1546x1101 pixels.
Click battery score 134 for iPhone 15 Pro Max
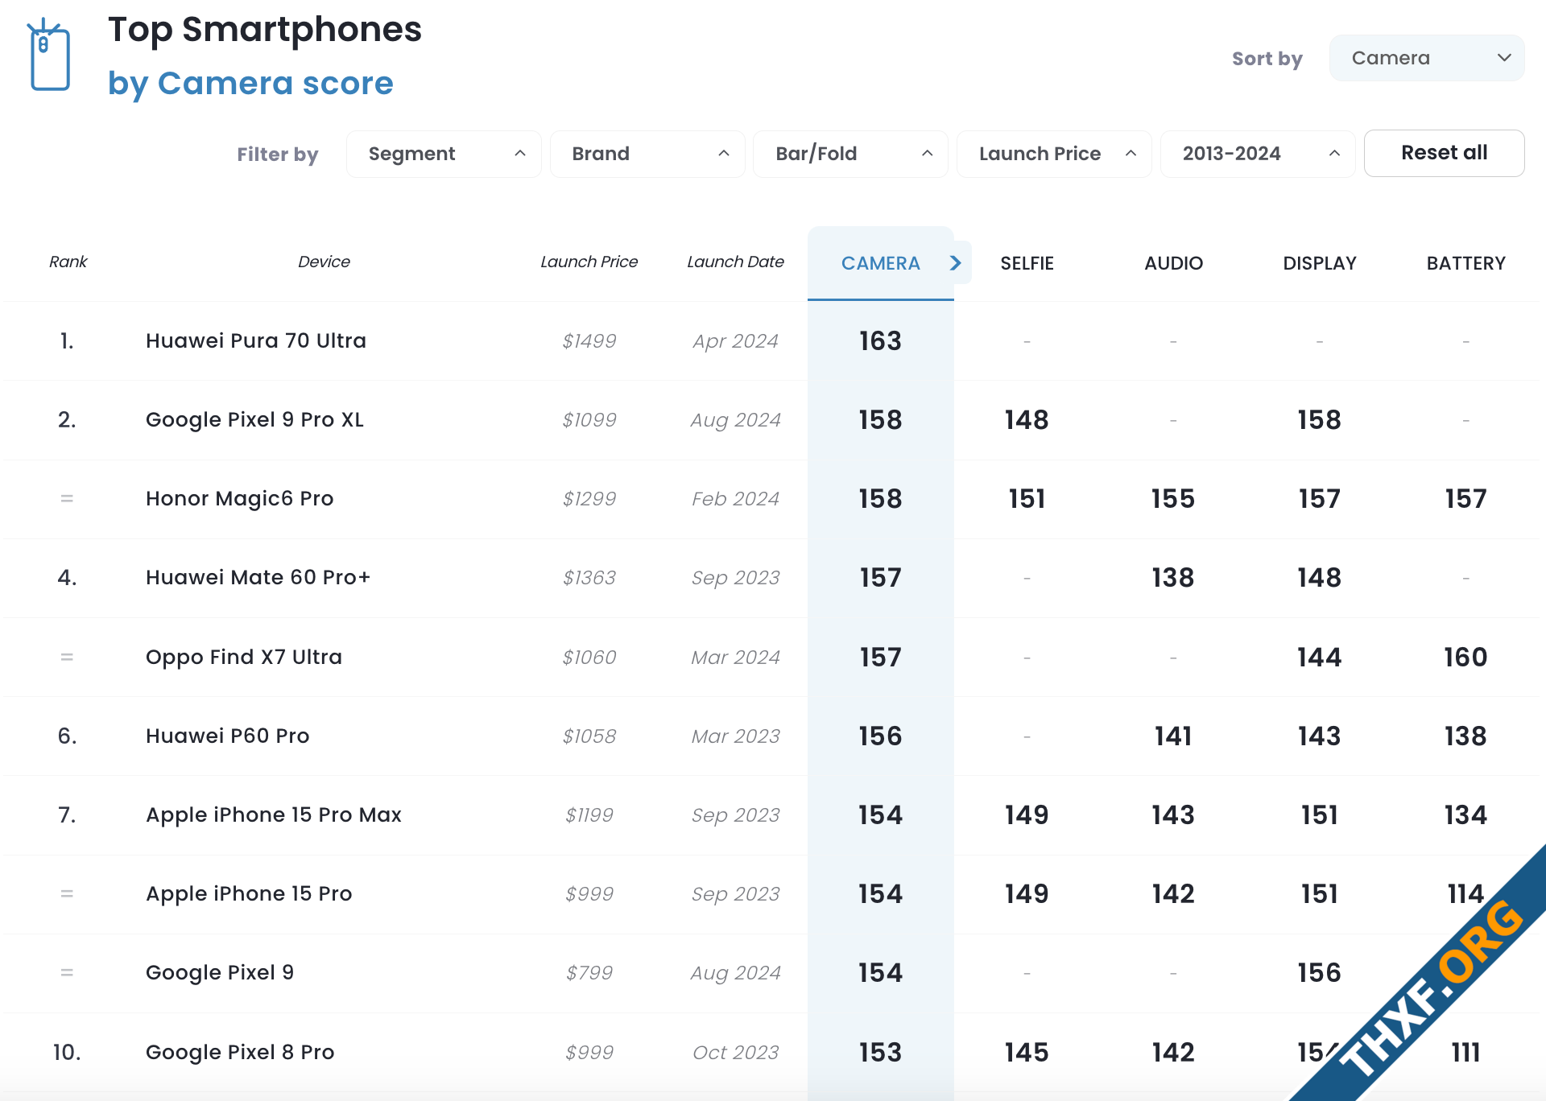click(x=1465, y=814)
